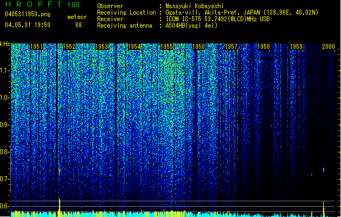341x217 pixels.
Task: Click the meteor label
Action: (x=77, y=17)
